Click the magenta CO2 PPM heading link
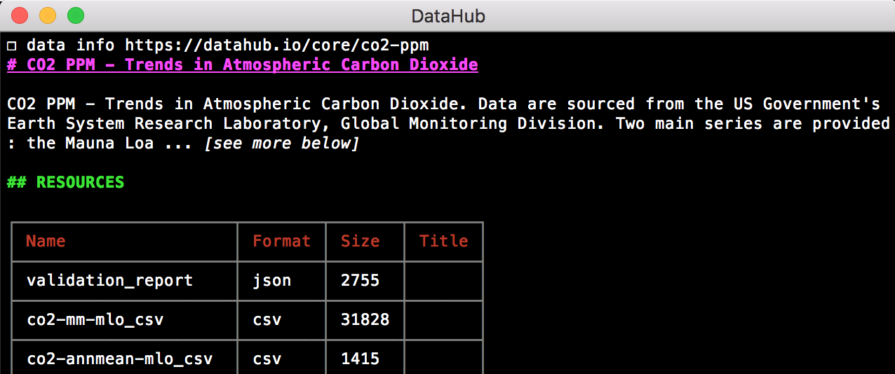This screenshot has height=374, width=895. point(243,65)
